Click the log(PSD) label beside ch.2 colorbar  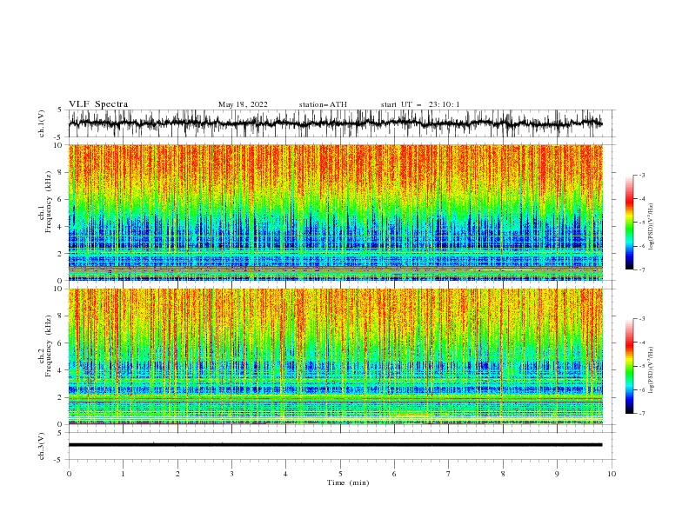(652, 369)
